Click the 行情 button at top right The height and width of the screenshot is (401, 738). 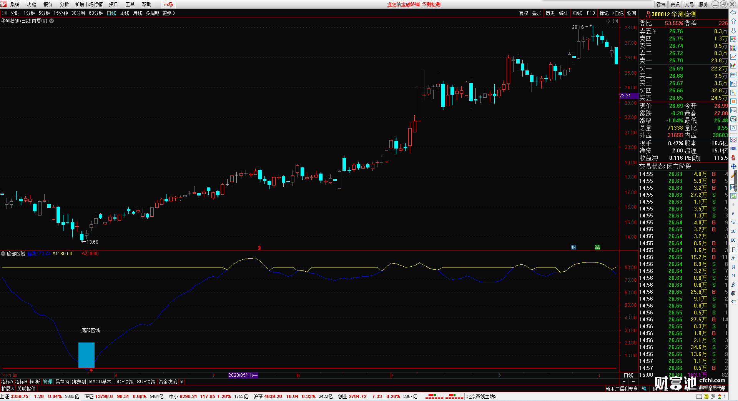661,4
